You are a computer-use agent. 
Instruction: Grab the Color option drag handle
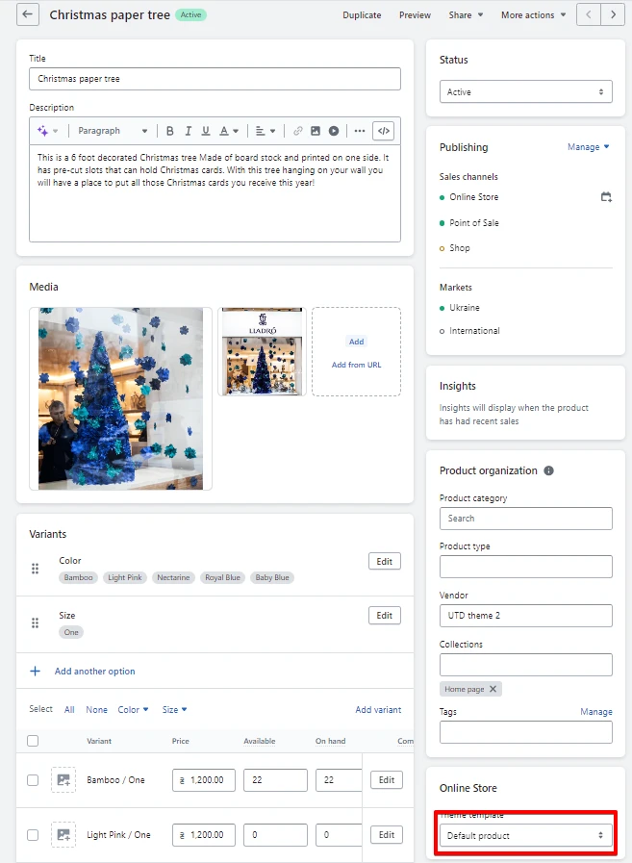(36, 569)
